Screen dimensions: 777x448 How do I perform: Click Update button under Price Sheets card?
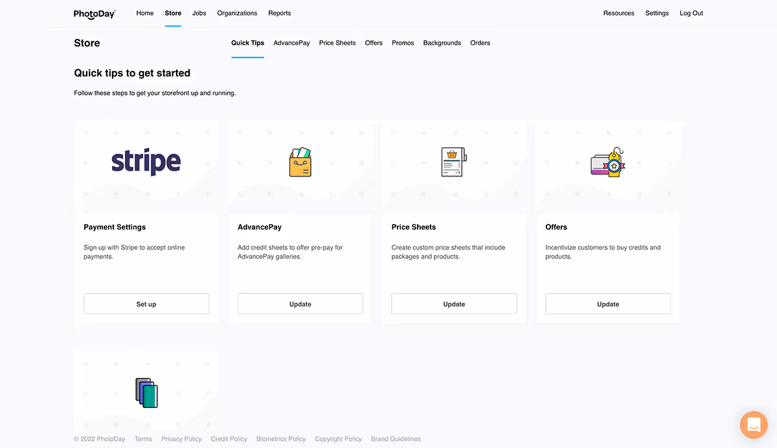454,304
